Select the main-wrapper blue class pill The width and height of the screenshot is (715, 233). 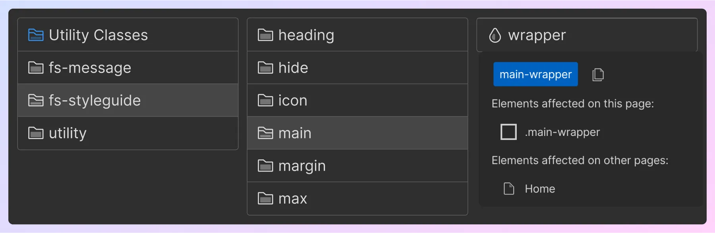[x=535, y=74]
